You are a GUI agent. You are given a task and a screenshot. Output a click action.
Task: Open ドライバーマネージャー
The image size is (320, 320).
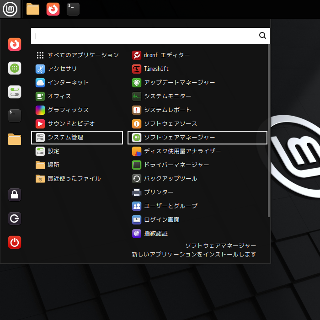(x=197, y=165)
